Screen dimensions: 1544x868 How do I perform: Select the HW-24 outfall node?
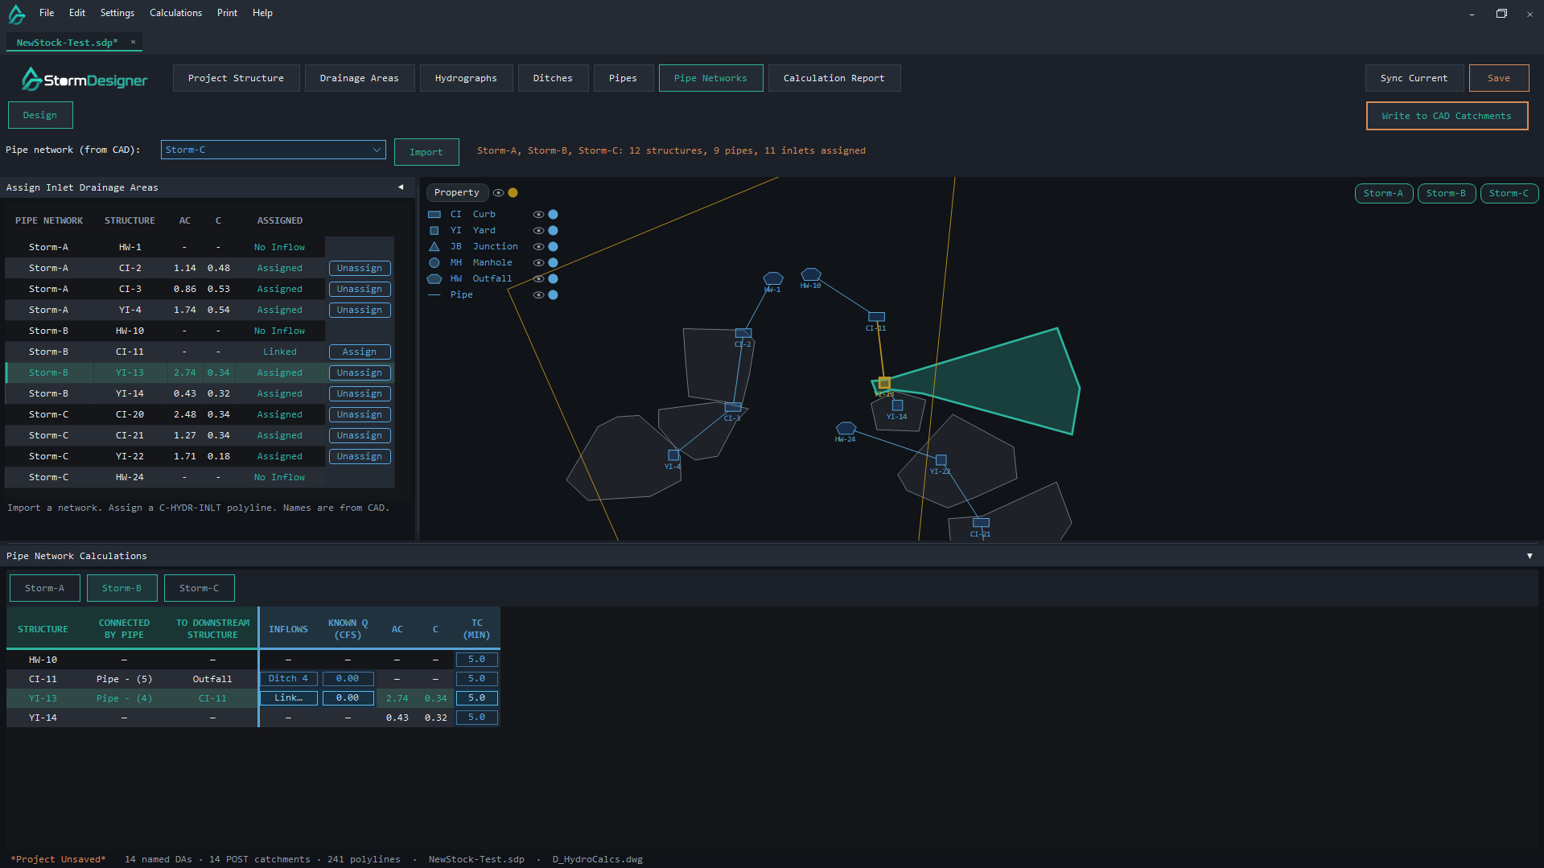coord(846,428)
